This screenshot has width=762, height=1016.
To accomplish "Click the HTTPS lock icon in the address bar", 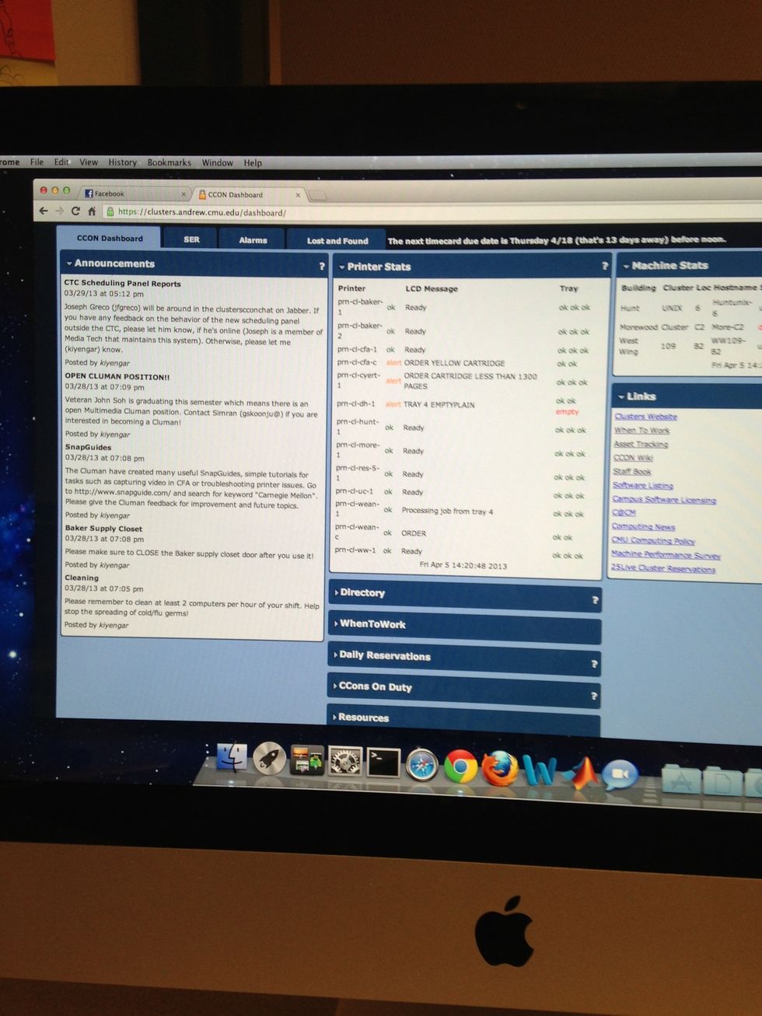I will tap(108, 211).
